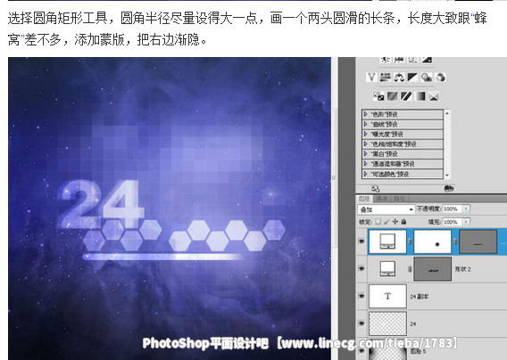Apply the Invert adjustment icon
507x360 pixels.
pyautogui.click(x=378, y=96)
